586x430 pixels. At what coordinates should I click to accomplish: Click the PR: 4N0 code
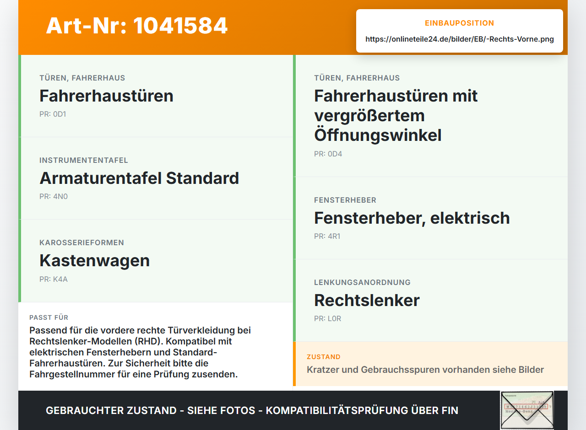(x=54, y=196)
